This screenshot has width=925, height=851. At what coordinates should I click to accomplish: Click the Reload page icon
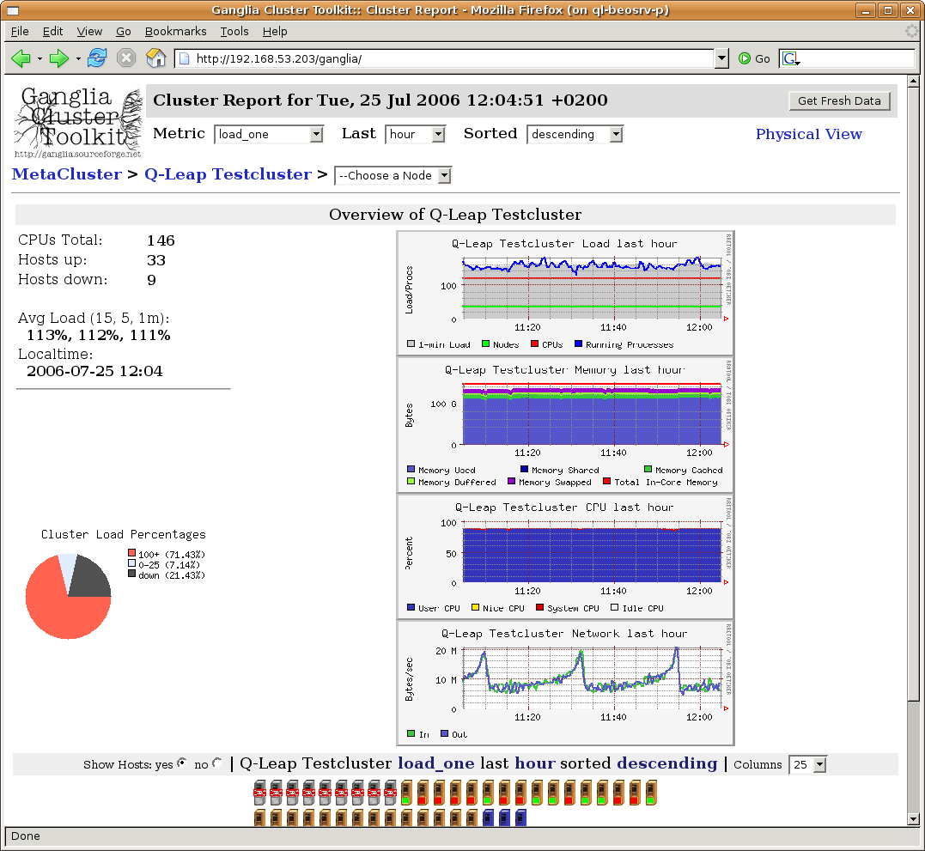tap(97, 58)
